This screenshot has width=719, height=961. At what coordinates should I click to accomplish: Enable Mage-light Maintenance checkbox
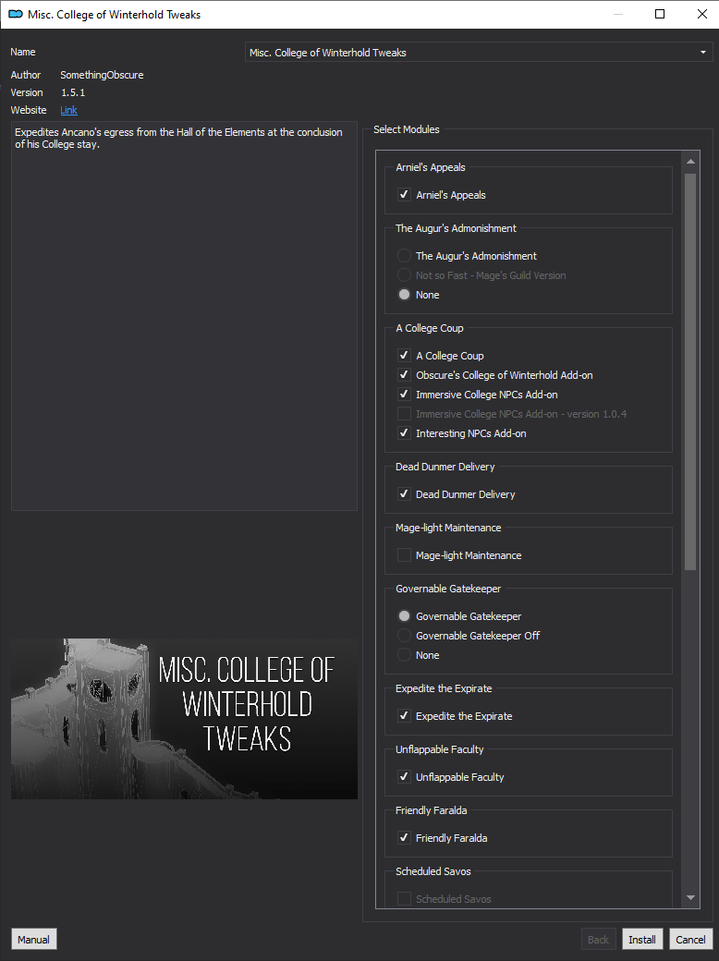(404, 554)
